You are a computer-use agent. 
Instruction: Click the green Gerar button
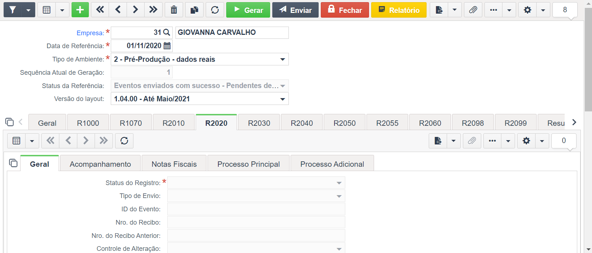248,10
